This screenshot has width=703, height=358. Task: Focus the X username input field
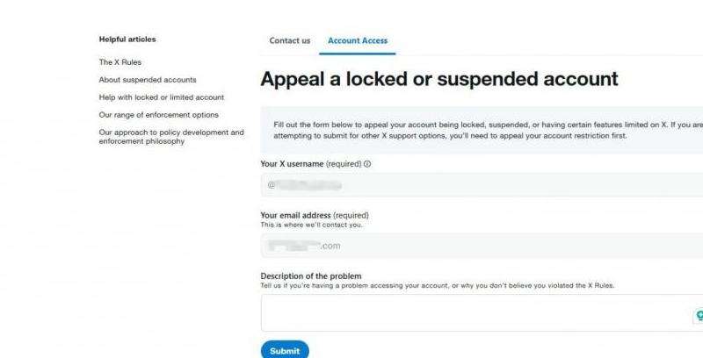(482, 185)
